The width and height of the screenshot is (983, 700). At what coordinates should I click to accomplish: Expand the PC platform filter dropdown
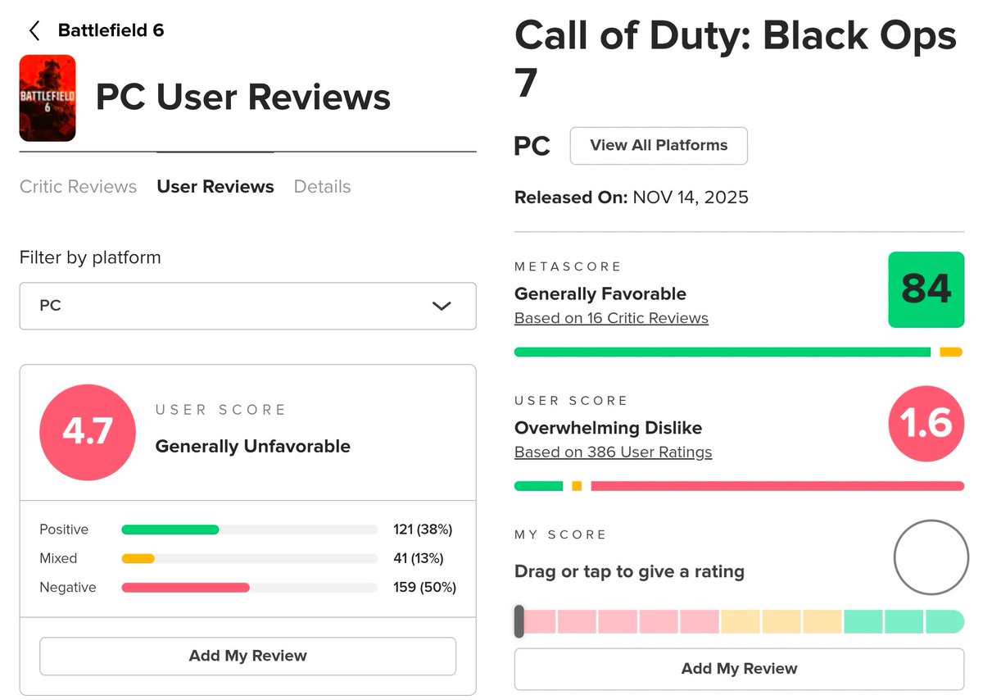point(247,306)
